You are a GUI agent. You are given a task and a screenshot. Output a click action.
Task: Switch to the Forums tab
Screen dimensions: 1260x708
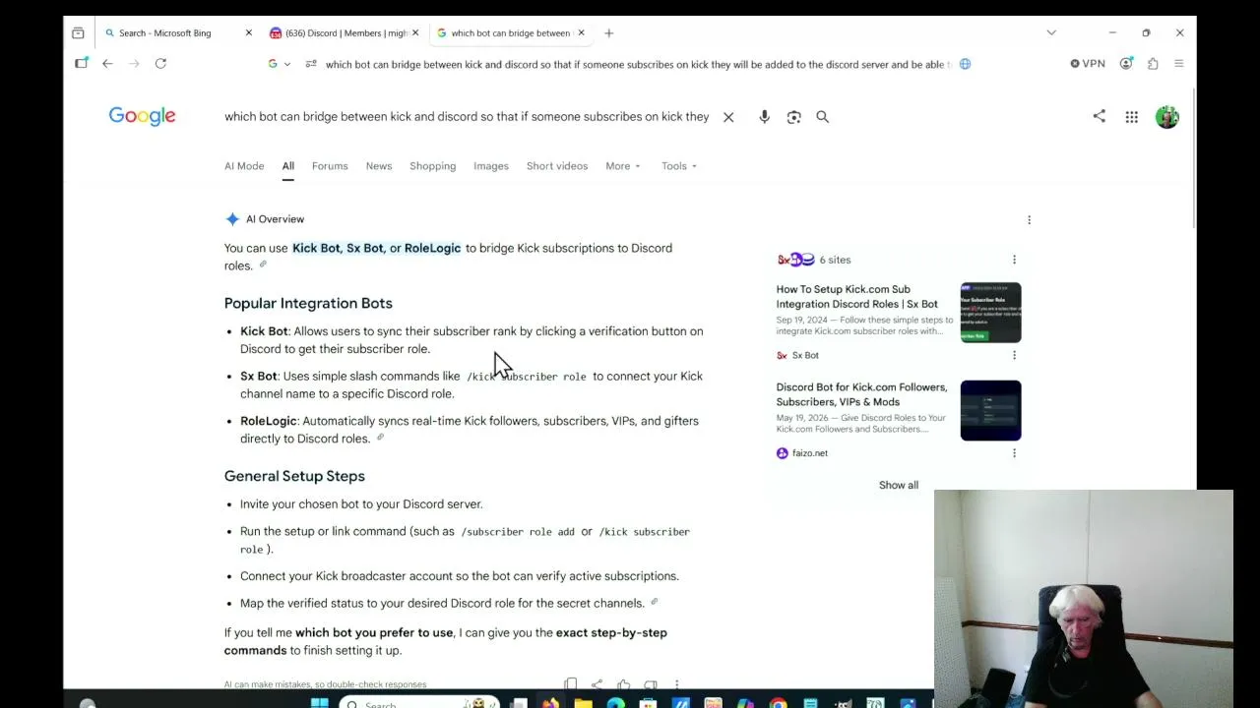(x=330, y=166)
